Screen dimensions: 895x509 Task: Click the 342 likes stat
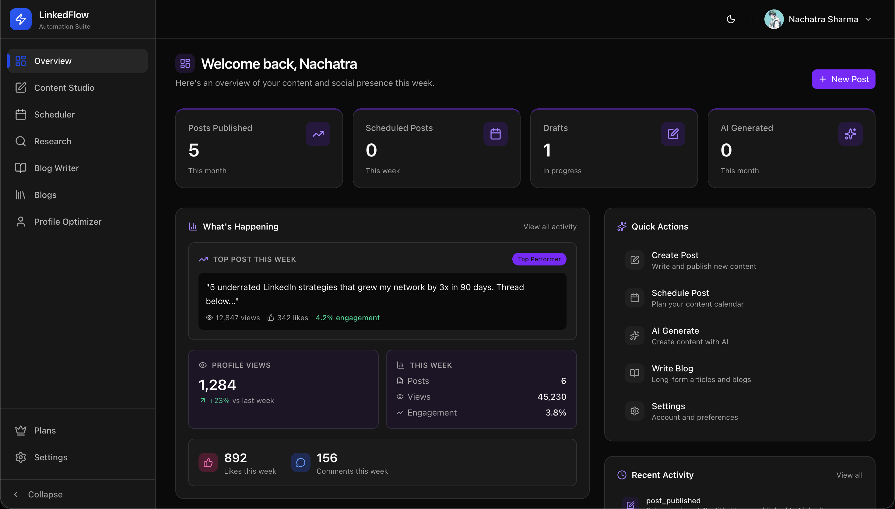tap(288, 318)
